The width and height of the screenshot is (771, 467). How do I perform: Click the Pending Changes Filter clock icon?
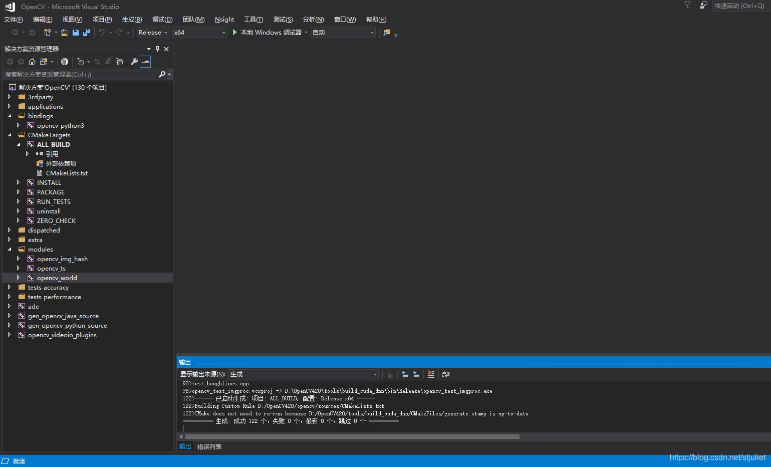pyautogui.click(x=81, y=62)
